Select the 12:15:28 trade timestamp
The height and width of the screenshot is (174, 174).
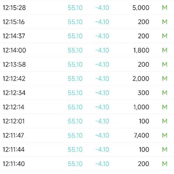click(x=14, y=8)
